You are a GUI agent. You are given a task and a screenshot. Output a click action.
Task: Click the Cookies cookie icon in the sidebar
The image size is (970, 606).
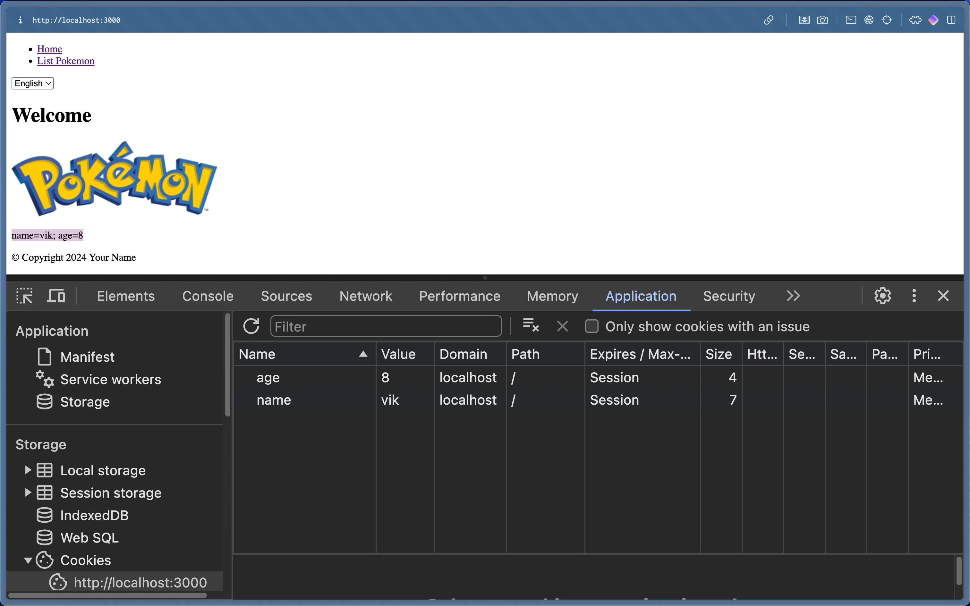coord(45,560)
